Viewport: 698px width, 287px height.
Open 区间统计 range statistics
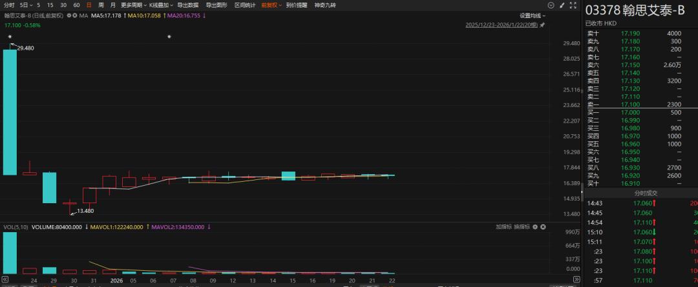coord(245,5)
